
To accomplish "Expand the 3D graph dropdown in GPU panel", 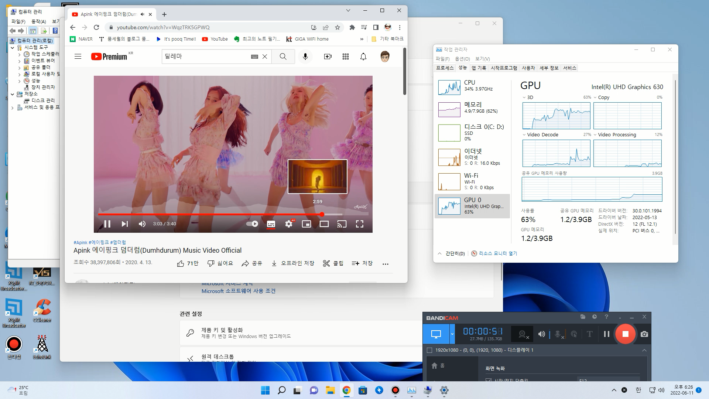I will tap(524, 98).
